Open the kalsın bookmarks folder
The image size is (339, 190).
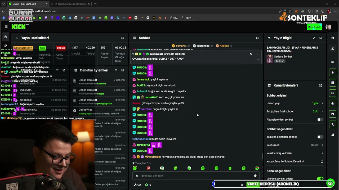[186, 18]
